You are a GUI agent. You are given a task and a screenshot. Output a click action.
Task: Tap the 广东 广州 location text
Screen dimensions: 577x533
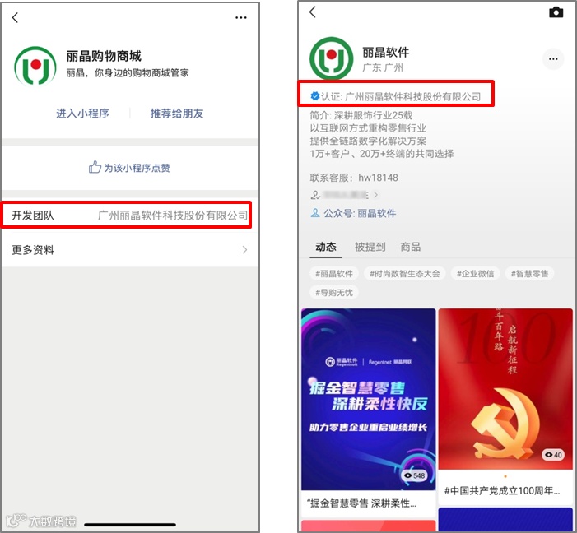[x=383, y=67]
